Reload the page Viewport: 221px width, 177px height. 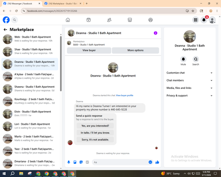16,11
